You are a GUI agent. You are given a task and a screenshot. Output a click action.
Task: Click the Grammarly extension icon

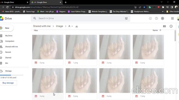tap(150, 7)
